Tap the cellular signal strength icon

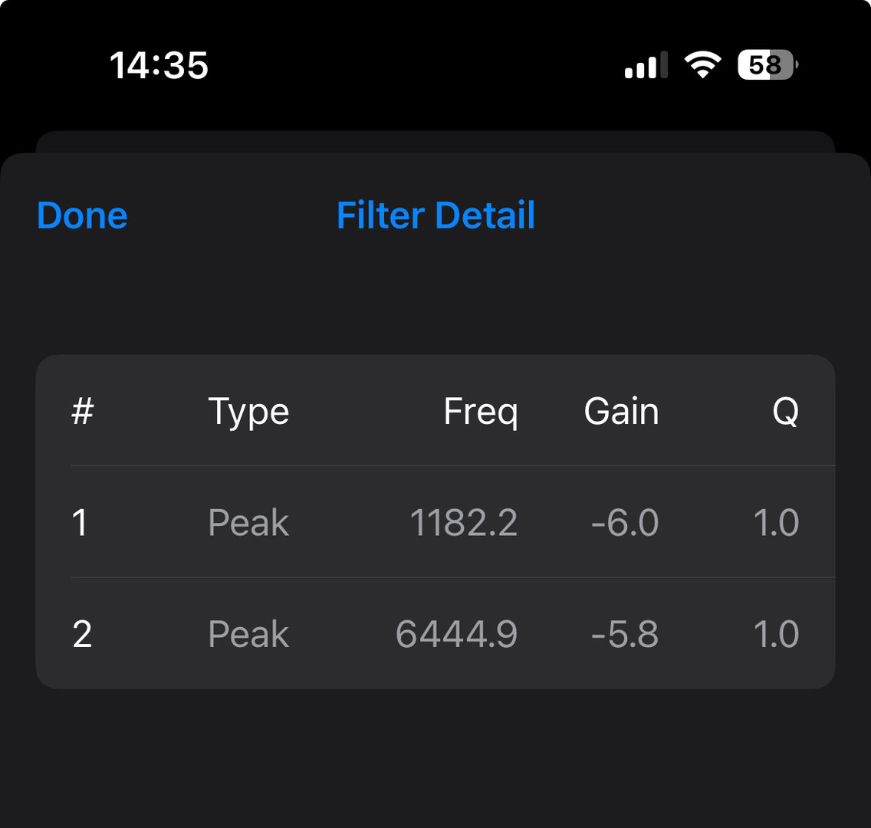646,65
